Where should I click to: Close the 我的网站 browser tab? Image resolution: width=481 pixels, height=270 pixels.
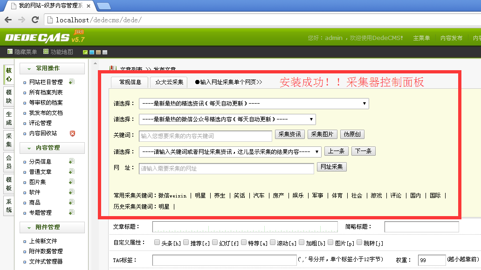89,6
